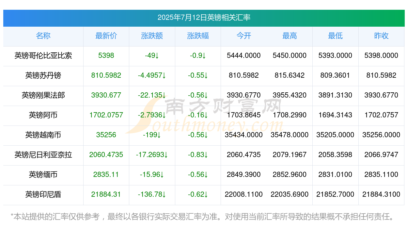Click change amount -4.4957↓
Screen dimensions: 408x227
pyautogui.click(x=152, y=75)
